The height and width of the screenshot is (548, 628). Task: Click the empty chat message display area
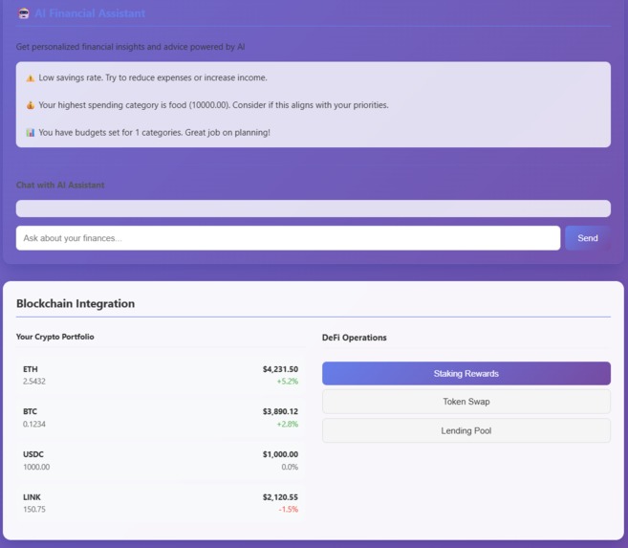click(x=314, y=208)
